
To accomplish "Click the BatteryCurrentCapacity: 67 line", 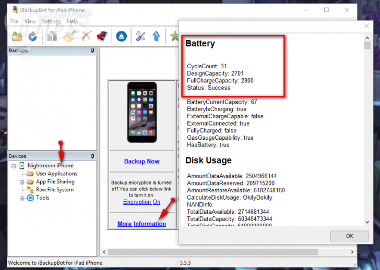I will pyautogui.click(x=222, y=102).
